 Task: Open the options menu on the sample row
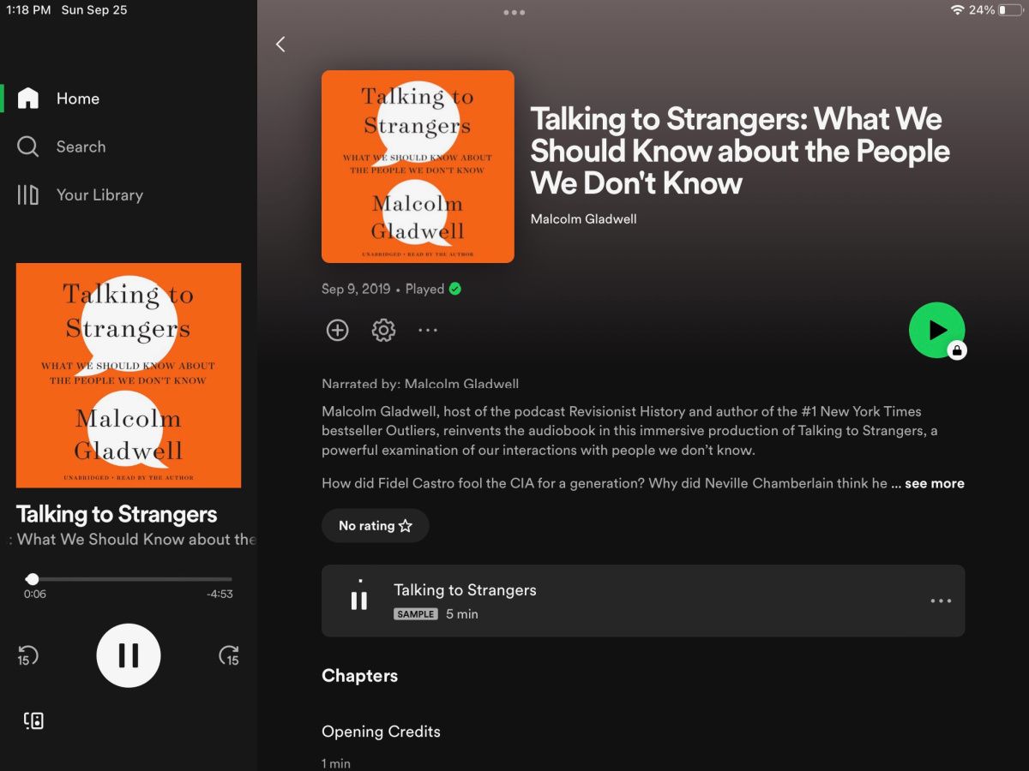click(941, 601)
